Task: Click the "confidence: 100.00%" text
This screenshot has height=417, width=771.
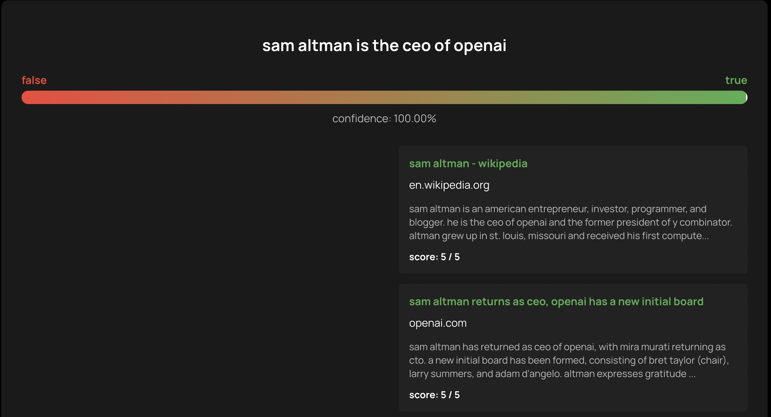Action: tap(384, 119)
